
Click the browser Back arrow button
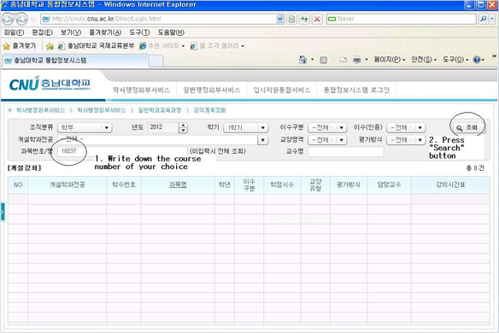[x=8, y=19]
